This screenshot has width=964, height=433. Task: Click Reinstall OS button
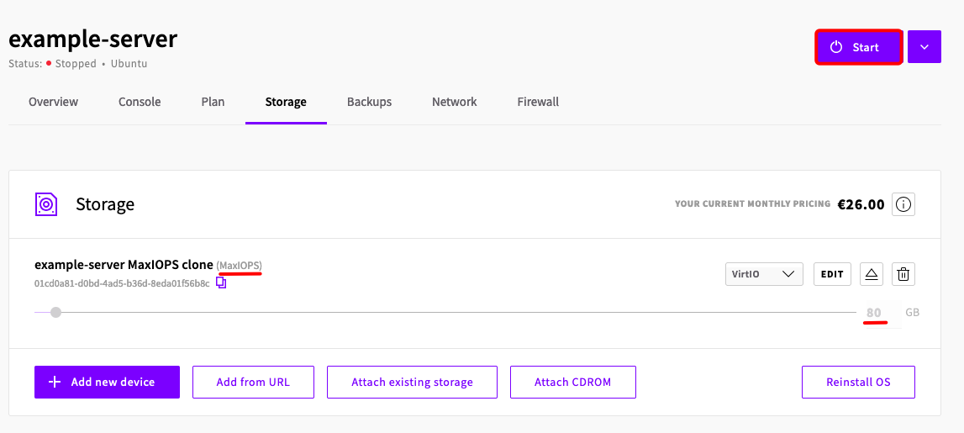tap(858, 382)
